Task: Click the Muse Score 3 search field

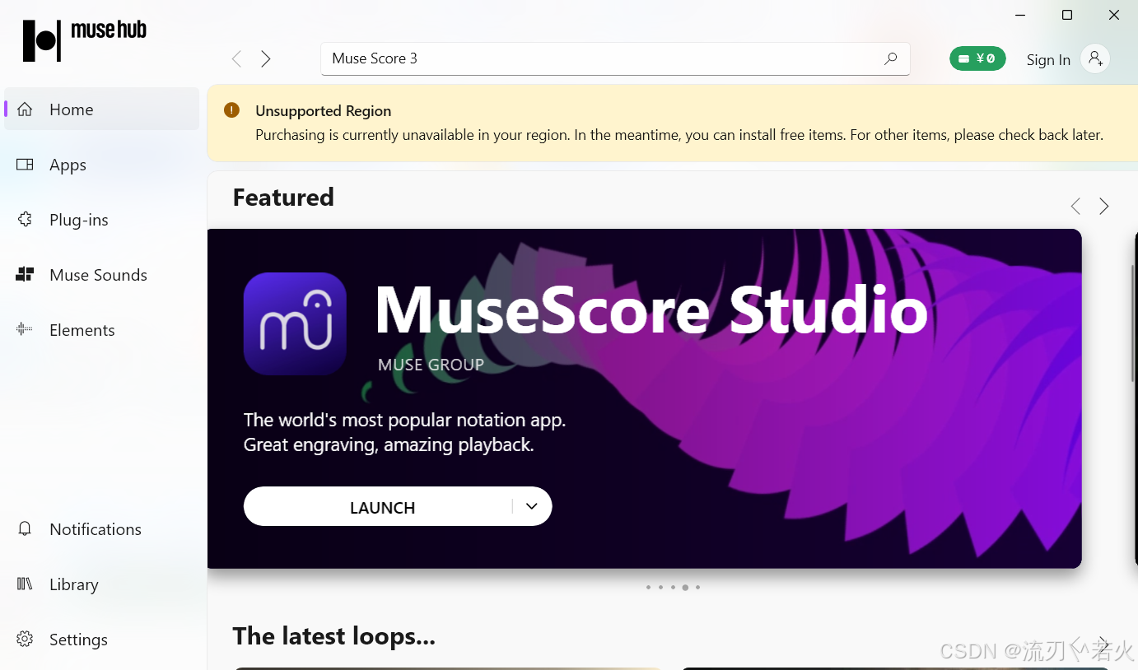Action: (x=615, y=58)
